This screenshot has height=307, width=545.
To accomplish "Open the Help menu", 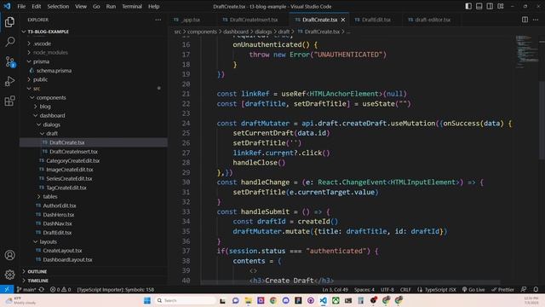I will click(153, 6).
